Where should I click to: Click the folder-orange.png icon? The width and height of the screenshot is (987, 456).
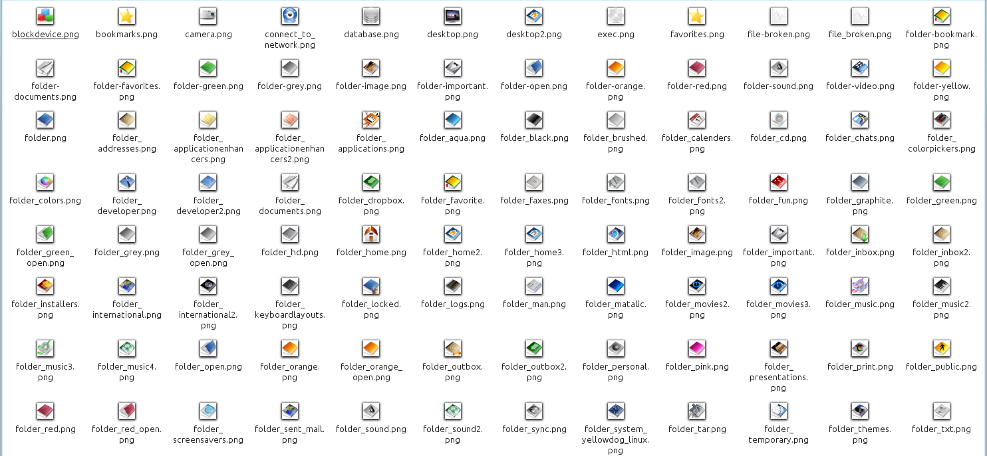click(616, 68)
